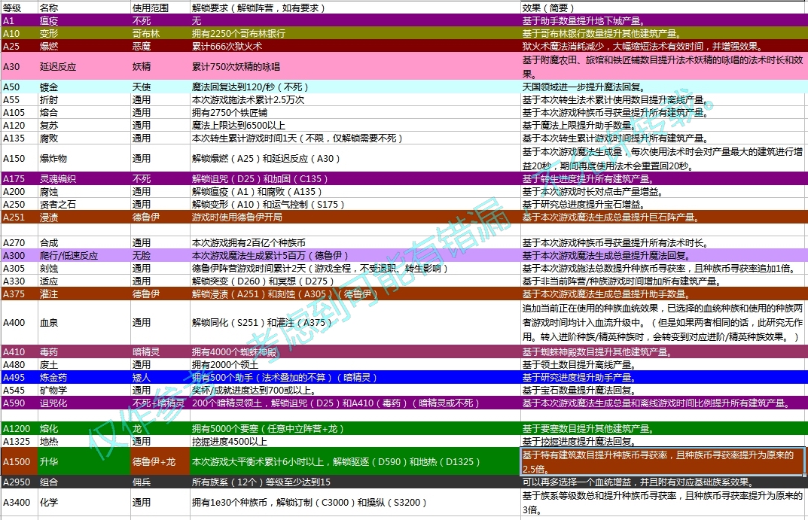
Task: Click the pink 延迟反应 cell
Action: point(84,67)
